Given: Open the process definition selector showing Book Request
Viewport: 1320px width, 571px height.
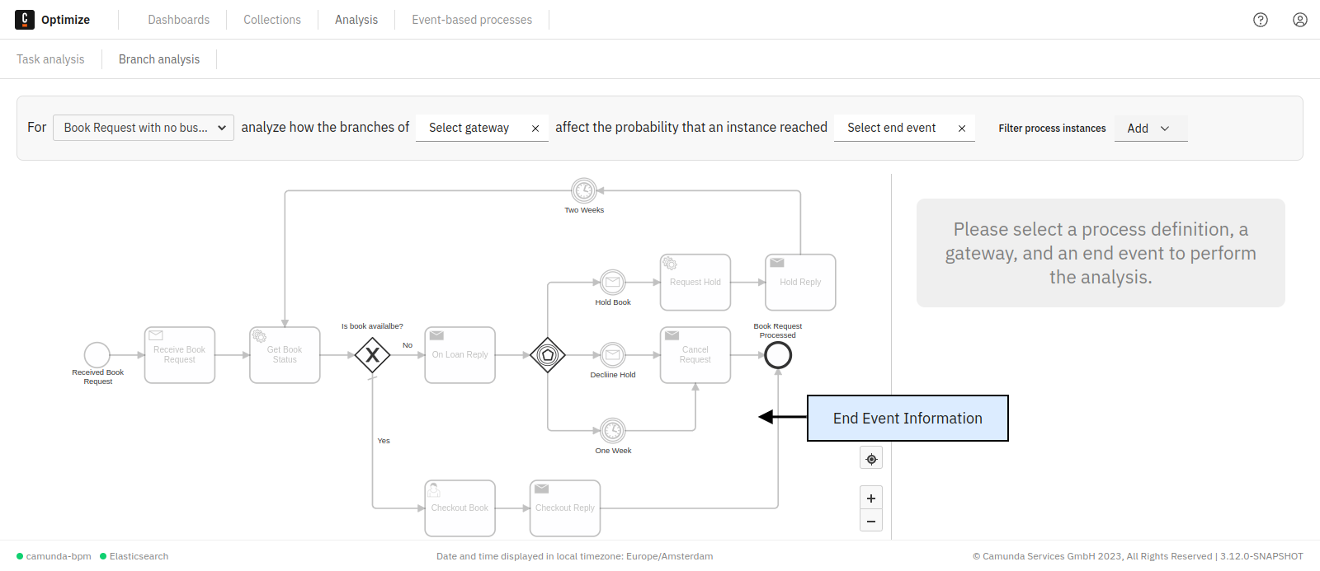Looking at the screenshot, I should tap(142, 127).
